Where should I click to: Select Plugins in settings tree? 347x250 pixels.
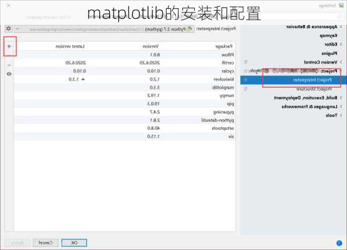pyautogui.click(x=330, y=53)
